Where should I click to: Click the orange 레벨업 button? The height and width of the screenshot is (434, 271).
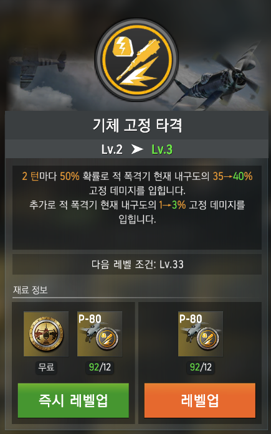200,400
